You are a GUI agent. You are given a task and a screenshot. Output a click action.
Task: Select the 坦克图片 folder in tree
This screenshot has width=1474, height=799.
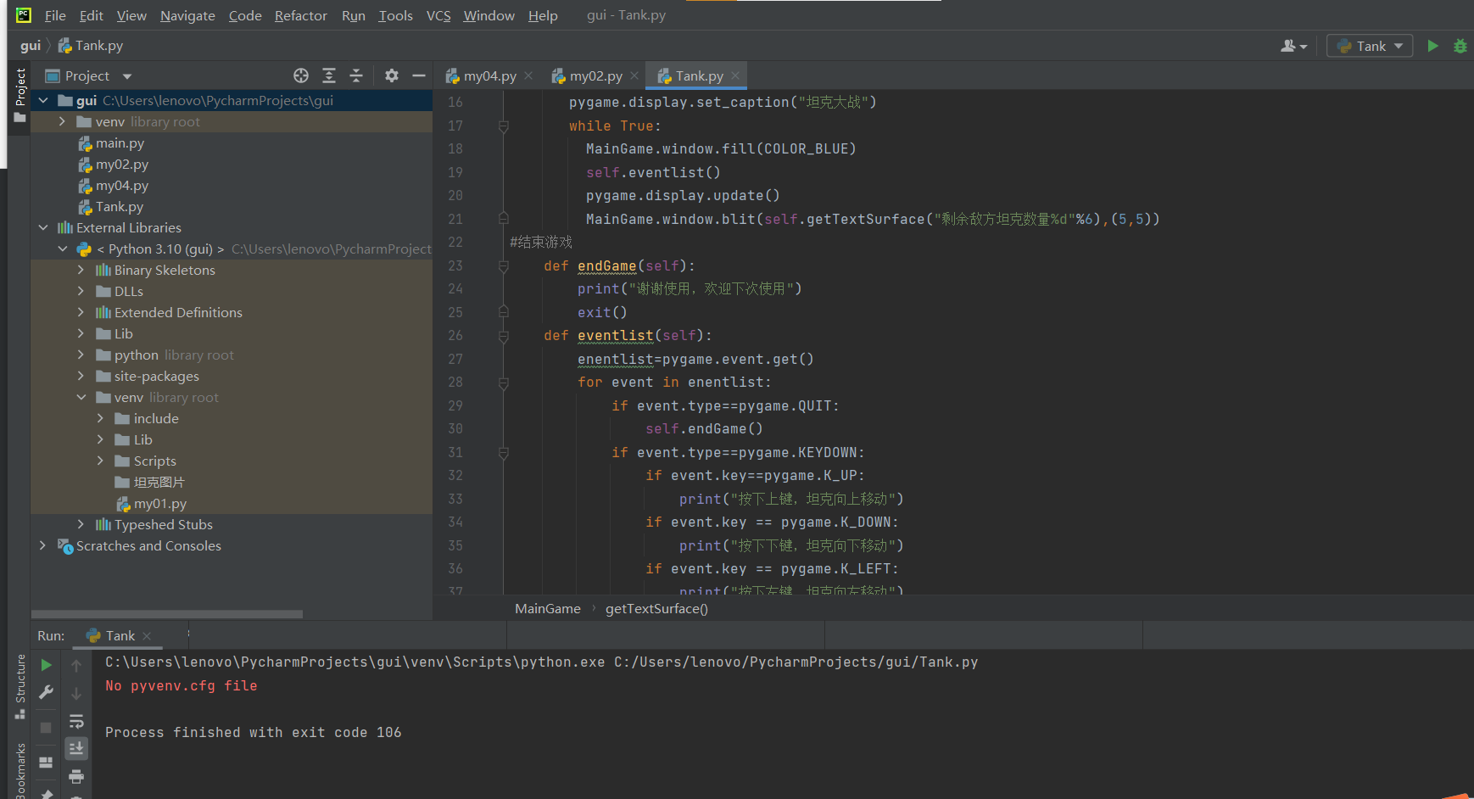(159, 482)
